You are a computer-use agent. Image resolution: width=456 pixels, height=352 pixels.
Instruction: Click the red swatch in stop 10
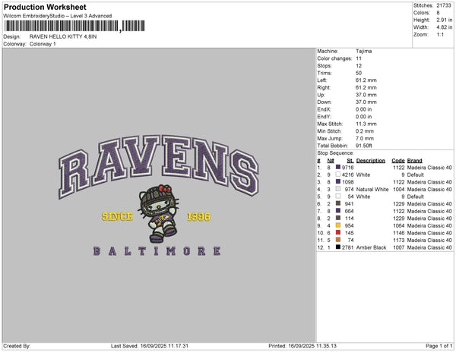(x=338, y=232)
